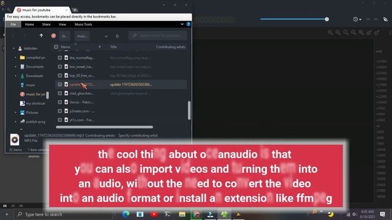Screen dimensions: 392x220
Task: Open the Share ribbon tab
Action: [x=47, y=24]
